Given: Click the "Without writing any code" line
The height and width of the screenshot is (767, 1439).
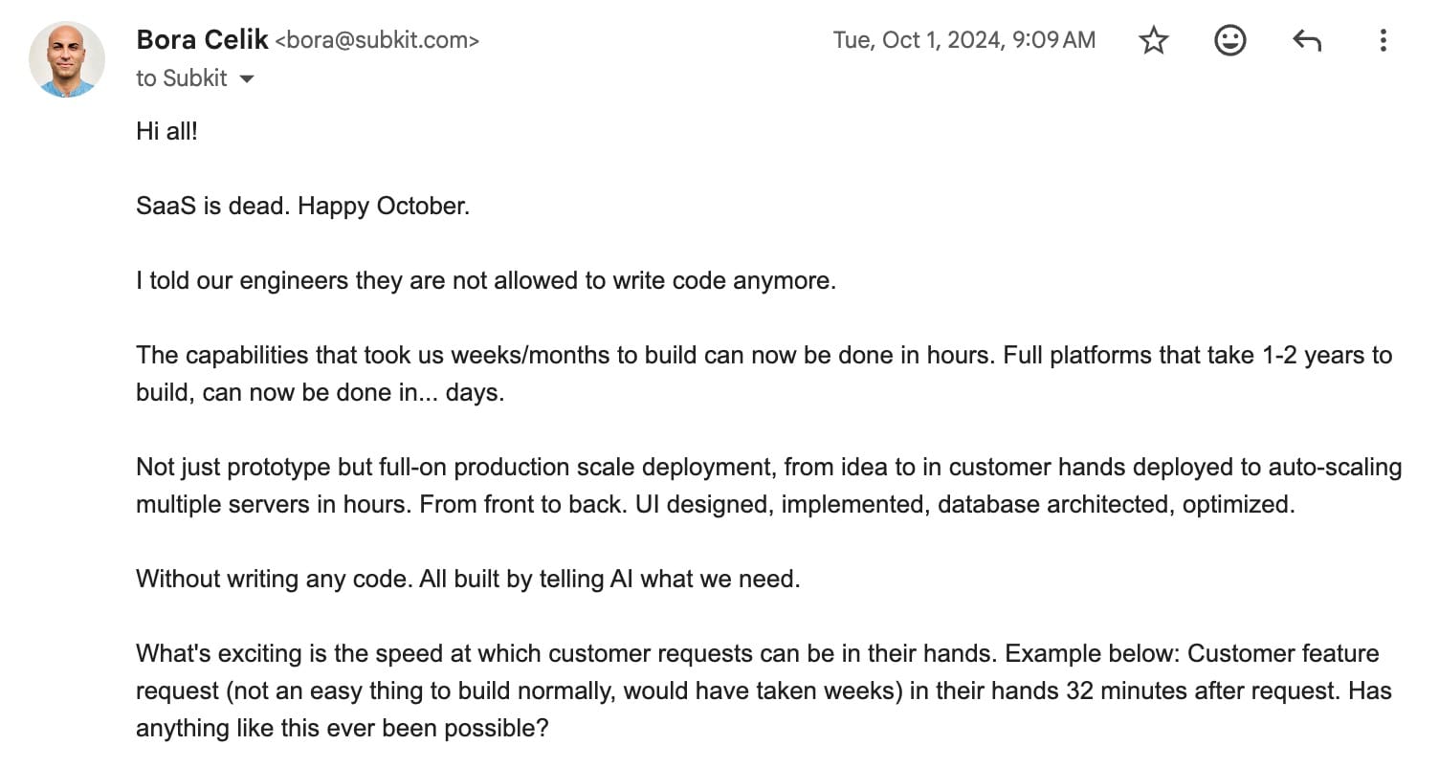Looking at the screenshot, I should 467,580.
